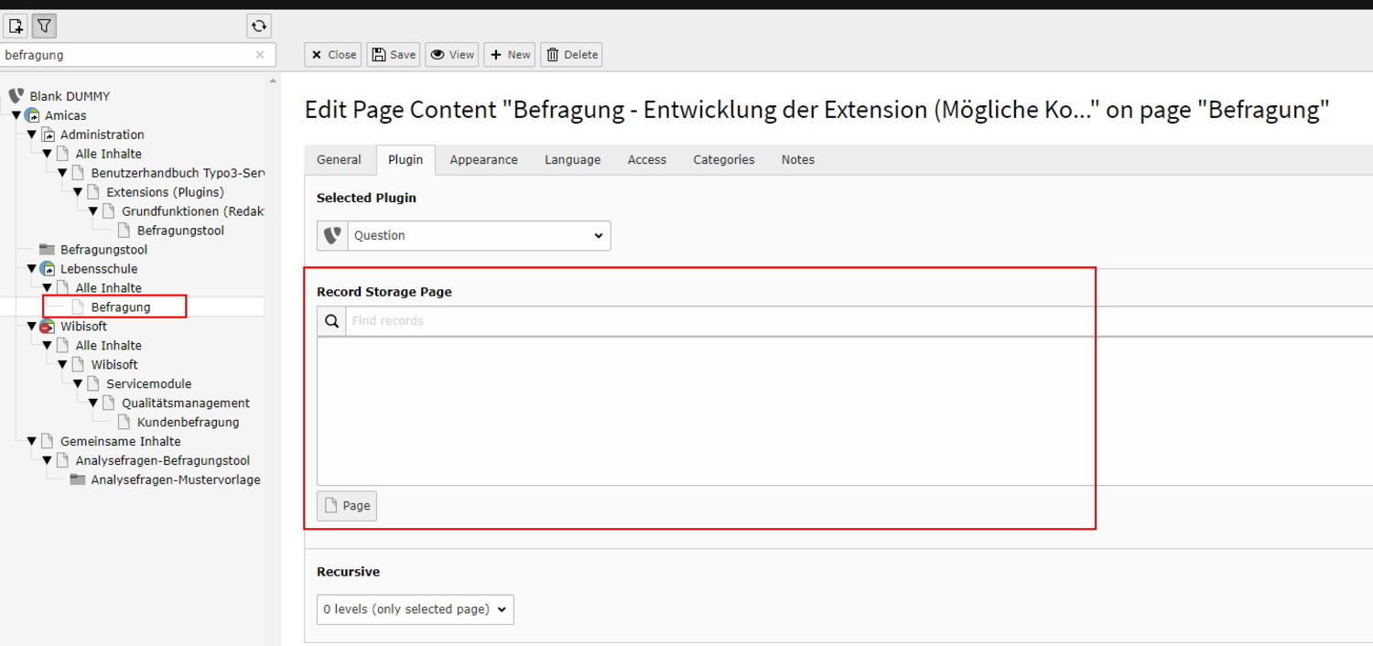Switch to the Categories tab
Viewport: 1373px width, 646px height.
click(723, 159)
